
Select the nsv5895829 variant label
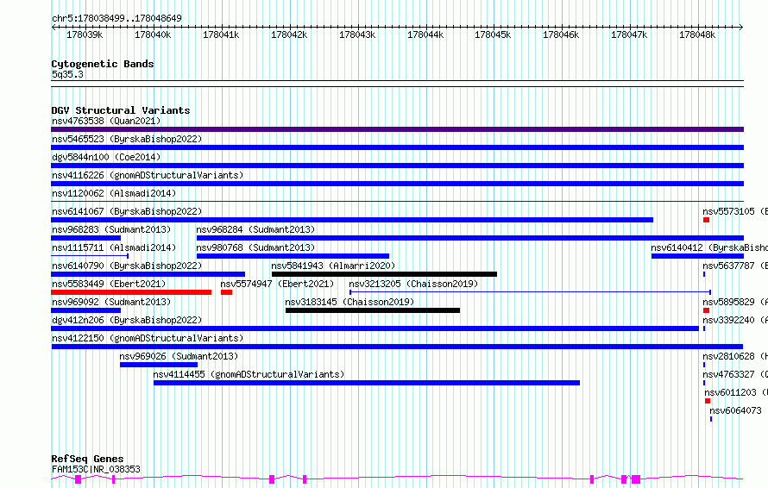point(735,302)
